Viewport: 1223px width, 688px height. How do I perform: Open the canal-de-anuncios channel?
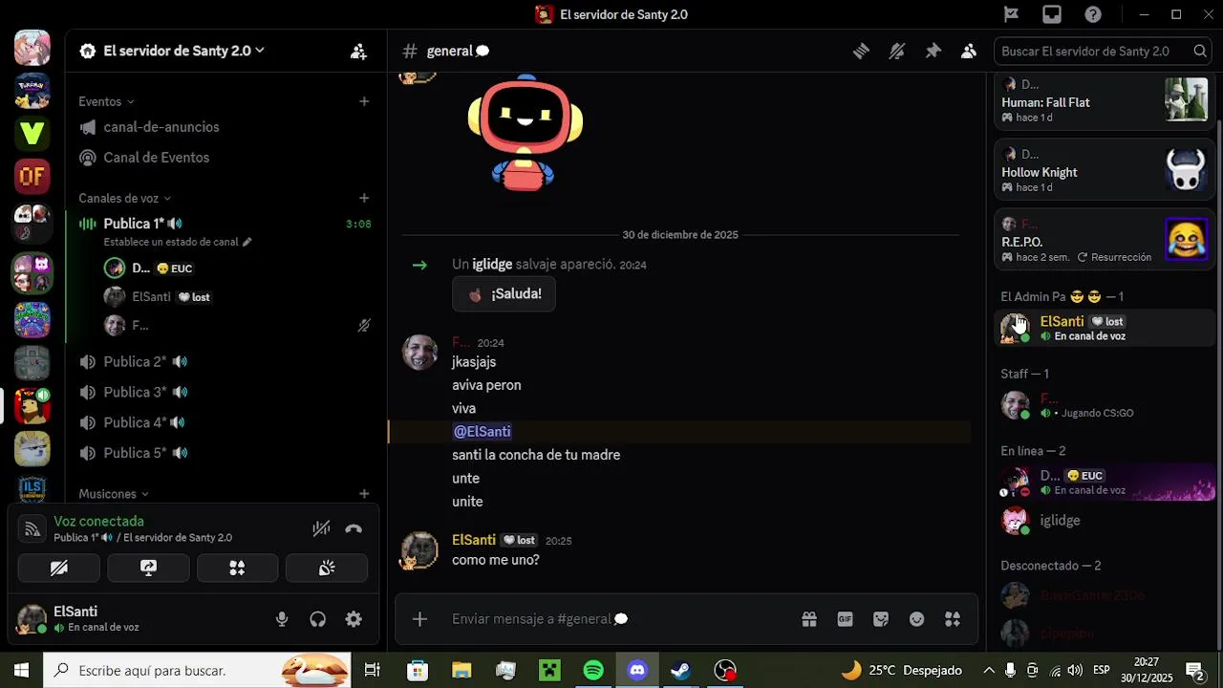point(161,127)
